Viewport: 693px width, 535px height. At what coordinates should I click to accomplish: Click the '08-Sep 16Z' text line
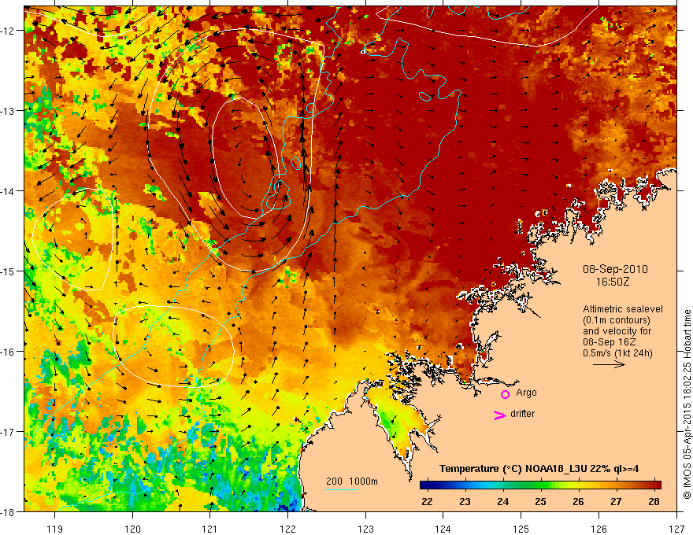[610, 342]
